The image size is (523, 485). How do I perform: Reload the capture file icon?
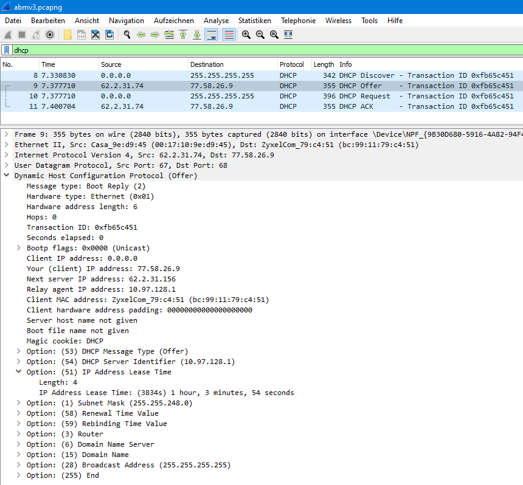109,35
